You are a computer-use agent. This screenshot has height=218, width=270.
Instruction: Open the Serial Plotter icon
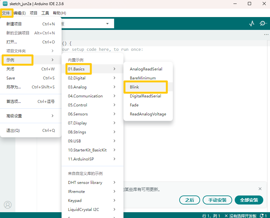(252, 23)
